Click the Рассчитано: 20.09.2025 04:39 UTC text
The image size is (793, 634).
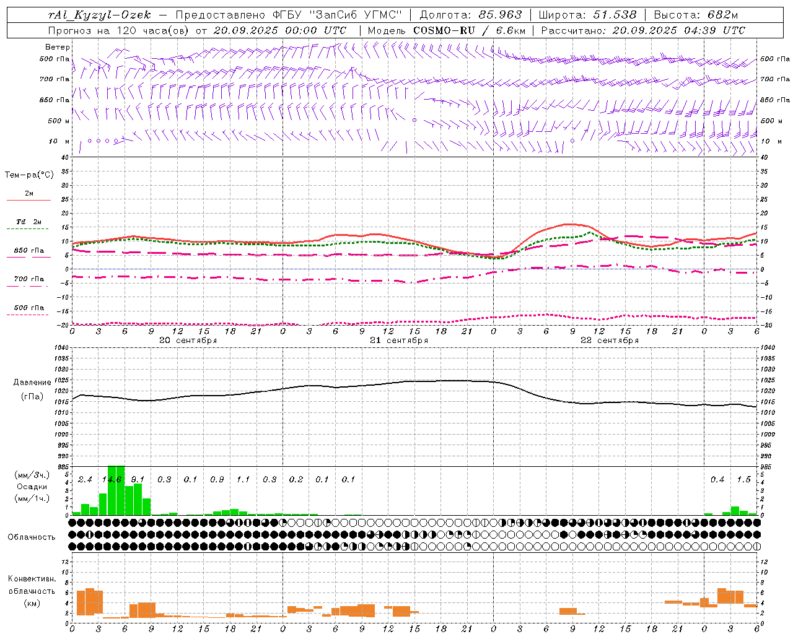point(643,30)
